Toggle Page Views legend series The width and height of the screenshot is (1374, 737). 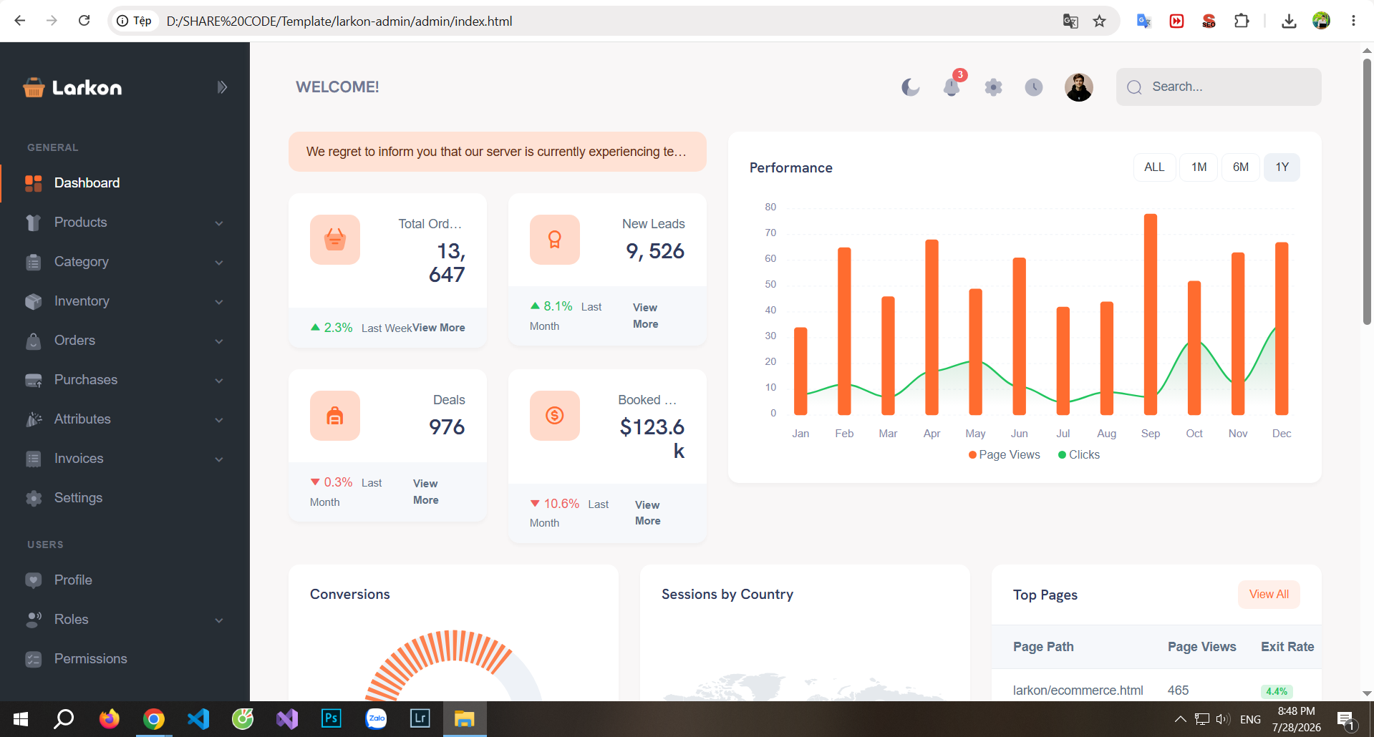[1004, 455]
